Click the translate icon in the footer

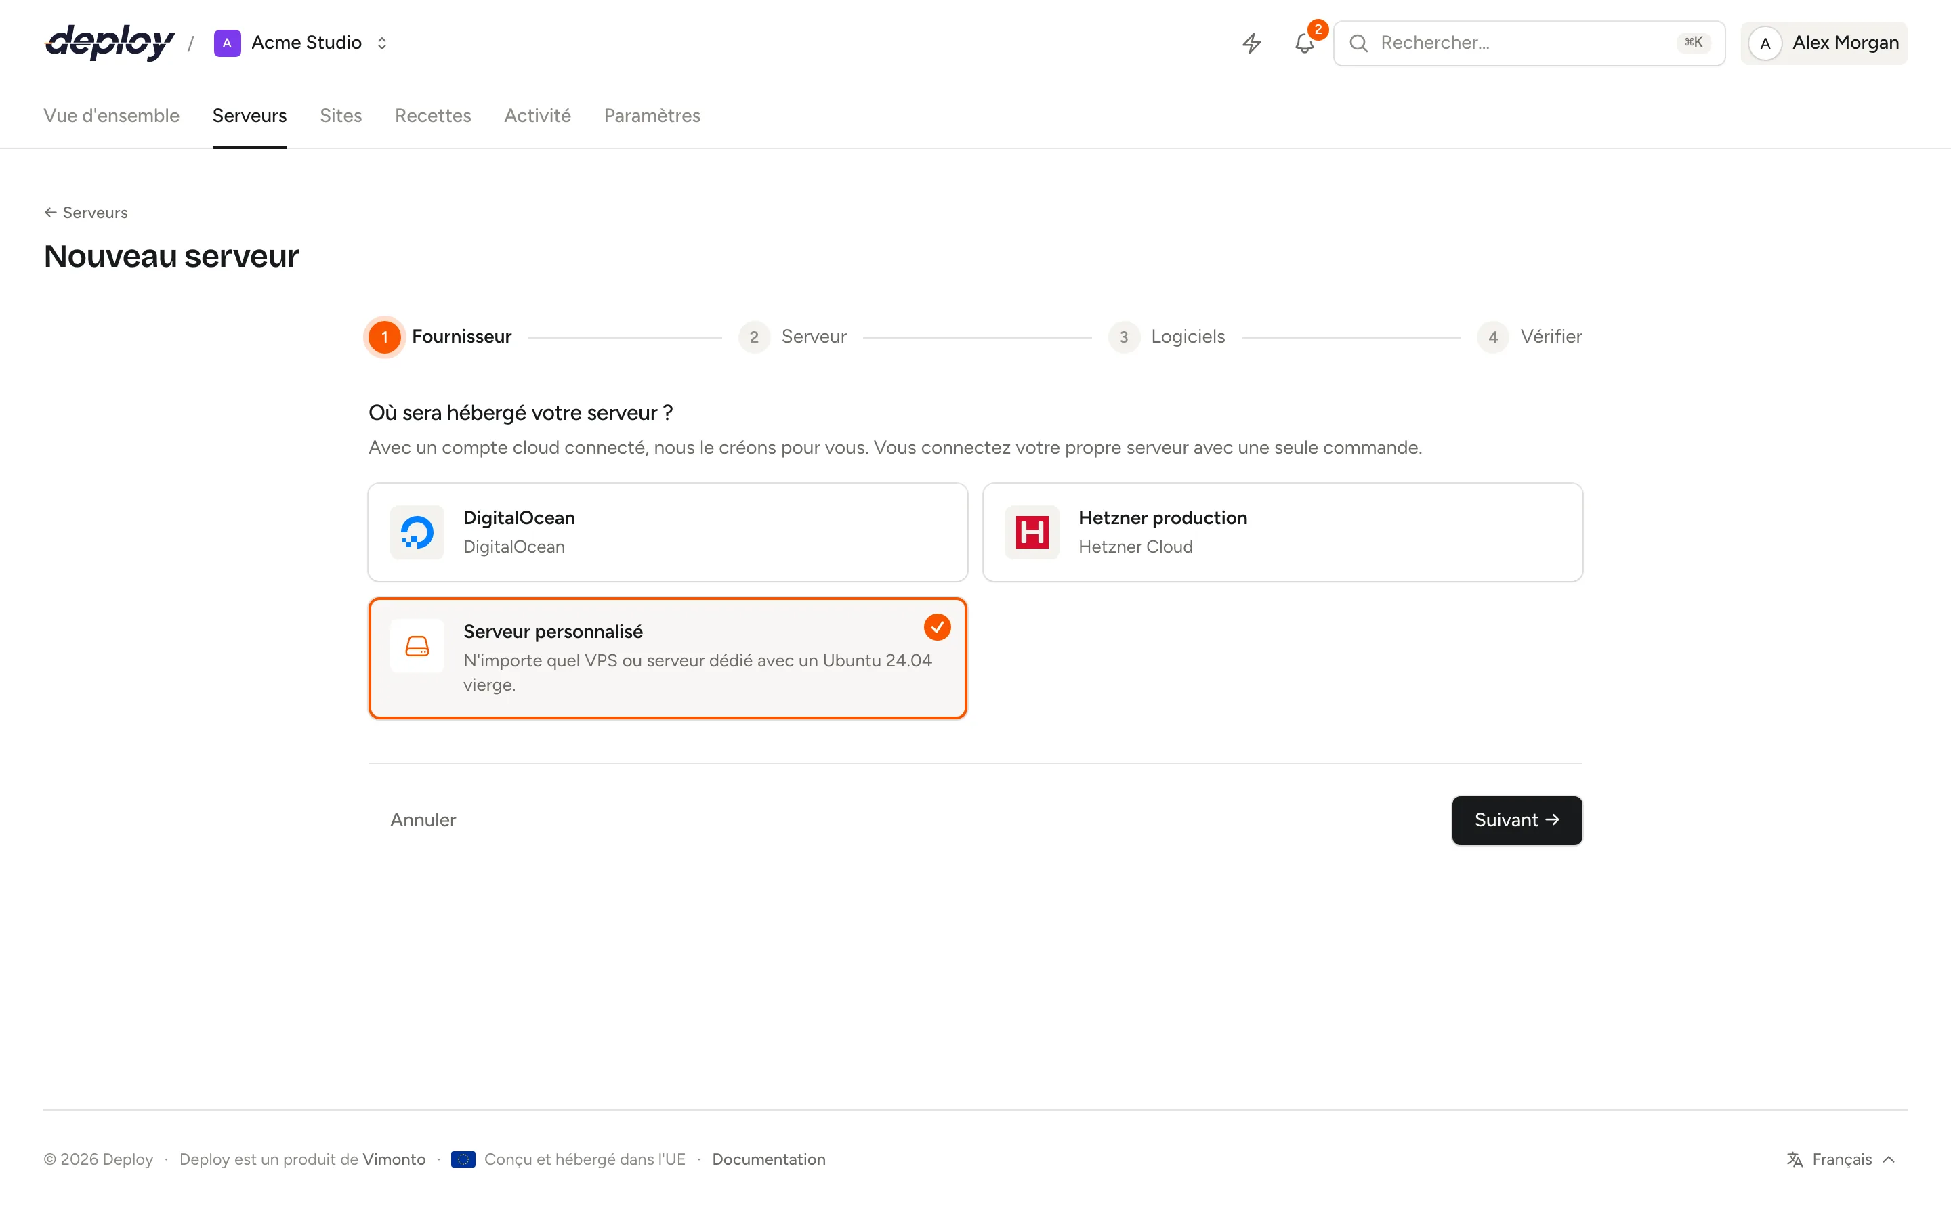pos(1795,1159)
